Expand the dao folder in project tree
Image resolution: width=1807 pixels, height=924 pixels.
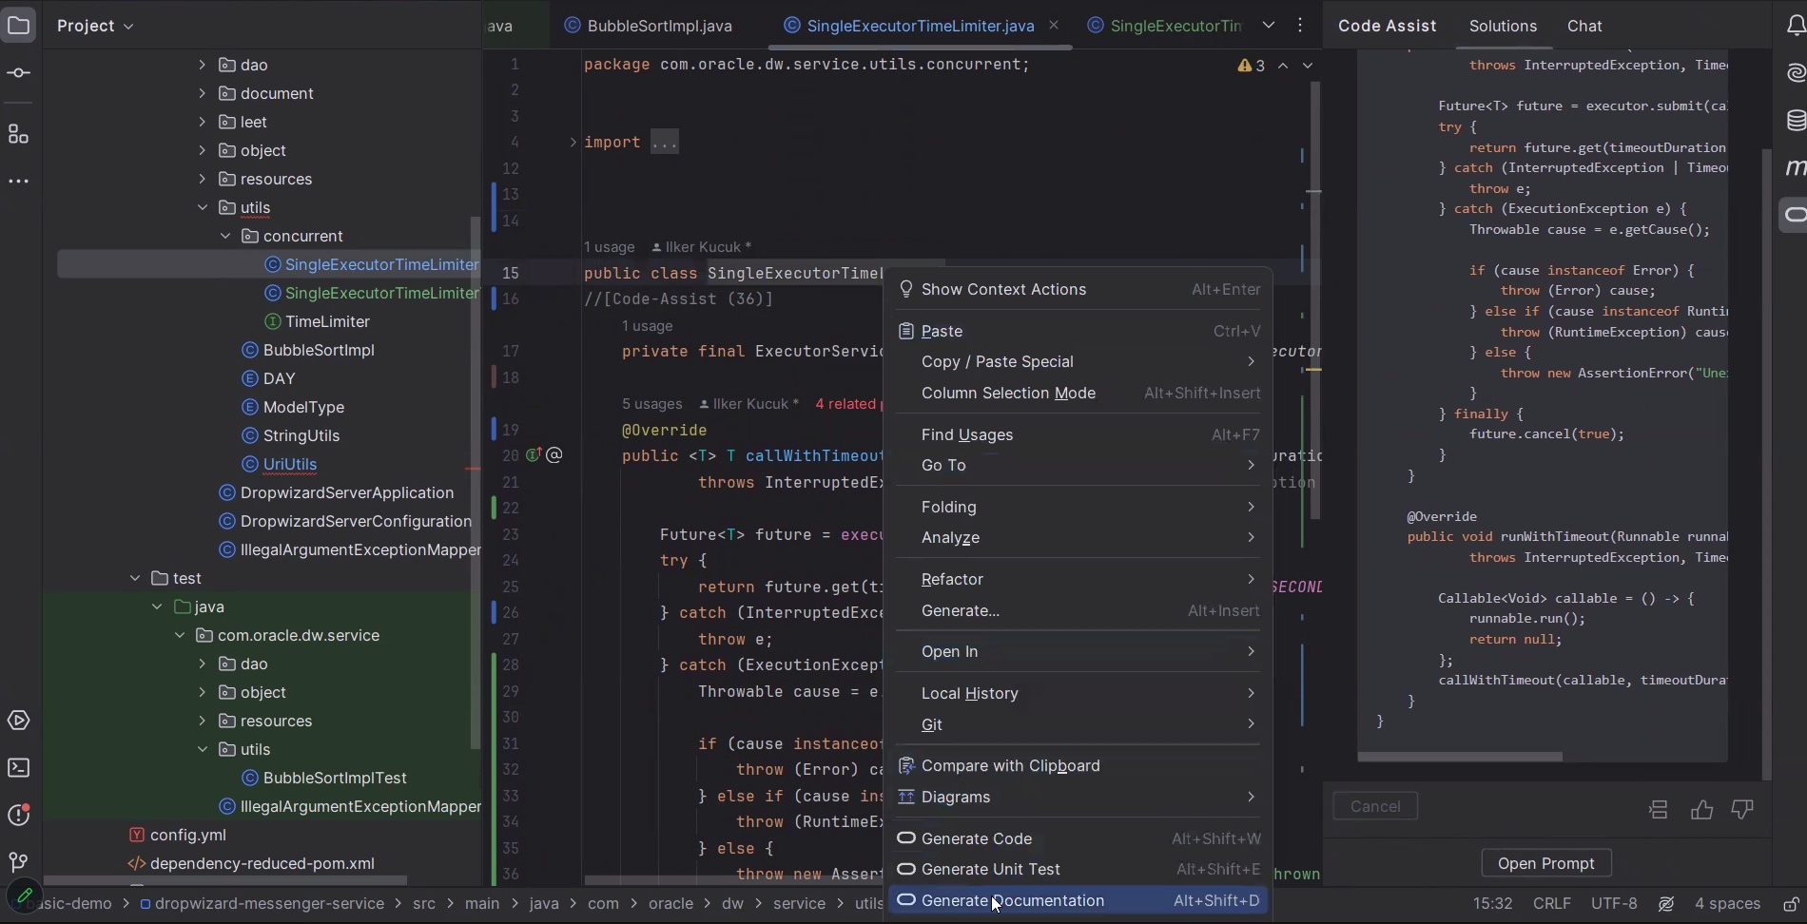(x=202, y=65)
